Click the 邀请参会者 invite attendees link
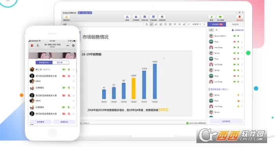The image size is (275, 147). click(238, 30)
